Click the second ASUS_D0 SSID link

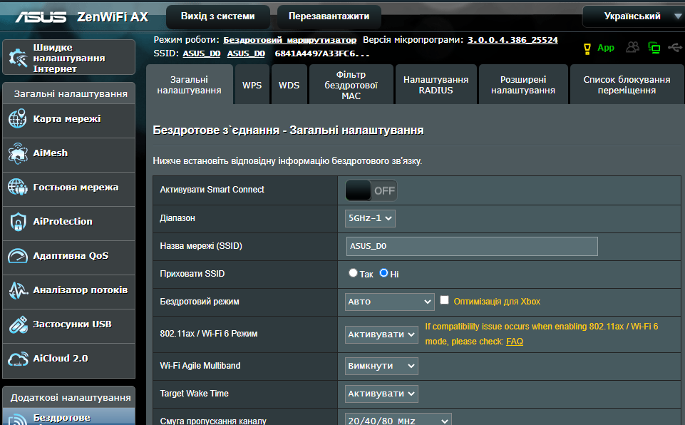point(246,53)
